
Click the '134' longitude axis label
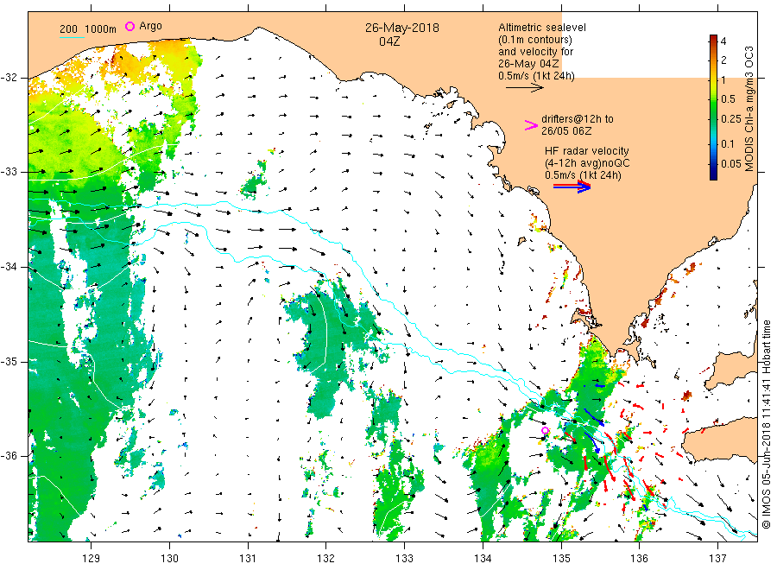[x=483, y=559]
